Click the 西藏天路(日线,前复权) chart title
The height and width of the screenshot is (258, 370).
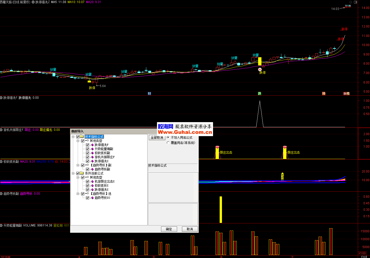point(15,2)
